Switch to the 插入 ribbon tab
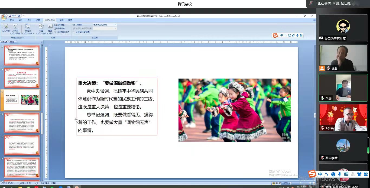Image resolution: width=370 pixels, height=188 pixels. (21, 20)
